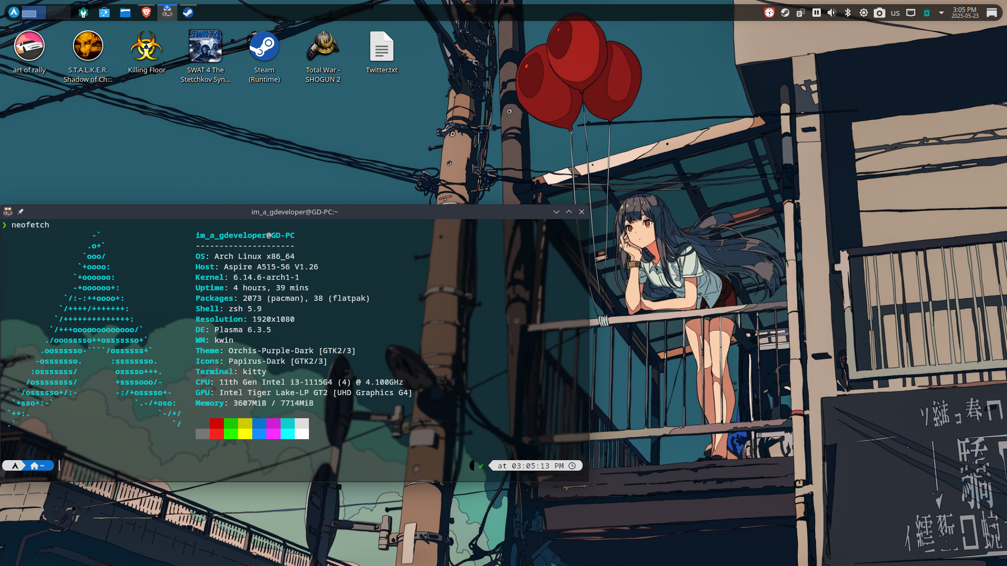Click the 'Icons: Papirus-Dark' line
This screenshot has height=566, width=1007.
(262, 361)
